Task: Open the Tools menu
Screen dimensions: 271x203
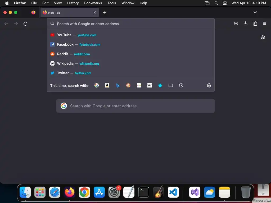Action: point(112,3)
